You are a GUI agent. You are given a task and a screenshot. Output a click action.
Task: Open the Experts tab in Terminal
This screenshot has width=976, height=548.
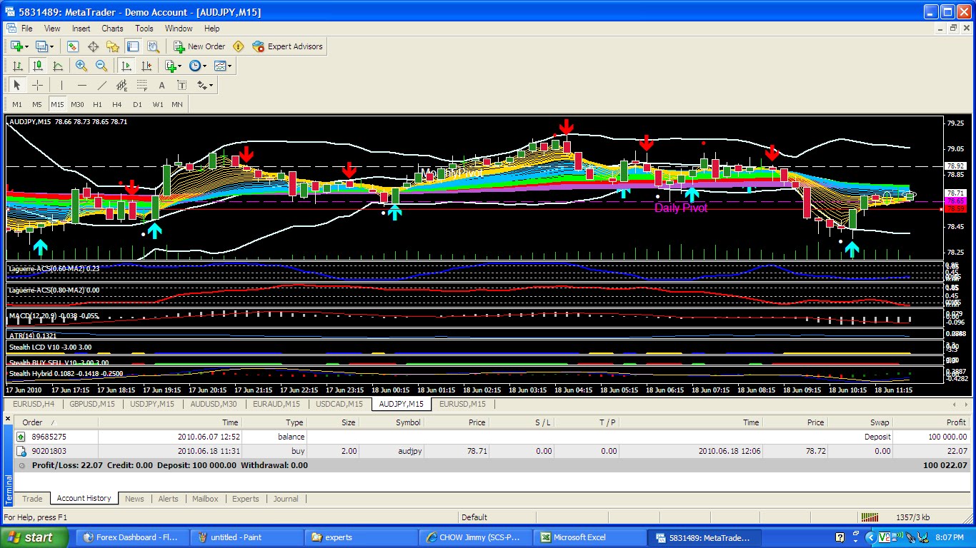(x=246, y=499)
